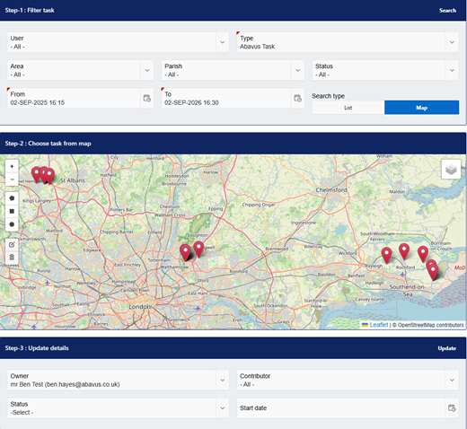Select the draw rectangle tool
Image resolution: width=467 pixels, height=429 pixels.
point(12,211)
